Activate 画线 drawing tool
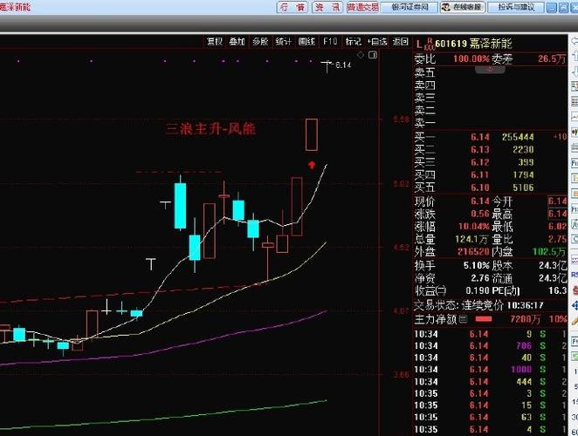The width and height of the screenshot is (578, 436). point(306,41)
